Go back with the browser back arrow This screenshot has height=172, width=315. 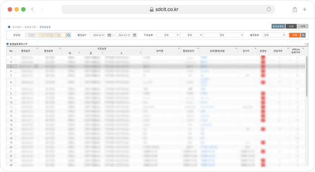pyautogui.click(x=32, y=9)
